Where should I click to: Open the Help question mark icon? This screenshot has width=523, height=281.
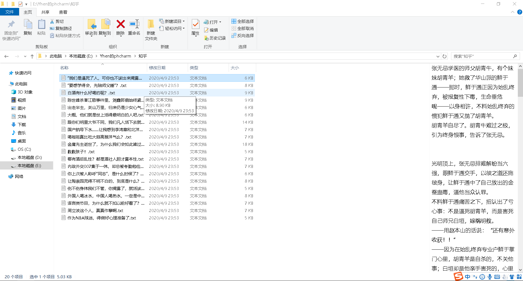click(x=520, y=12)
